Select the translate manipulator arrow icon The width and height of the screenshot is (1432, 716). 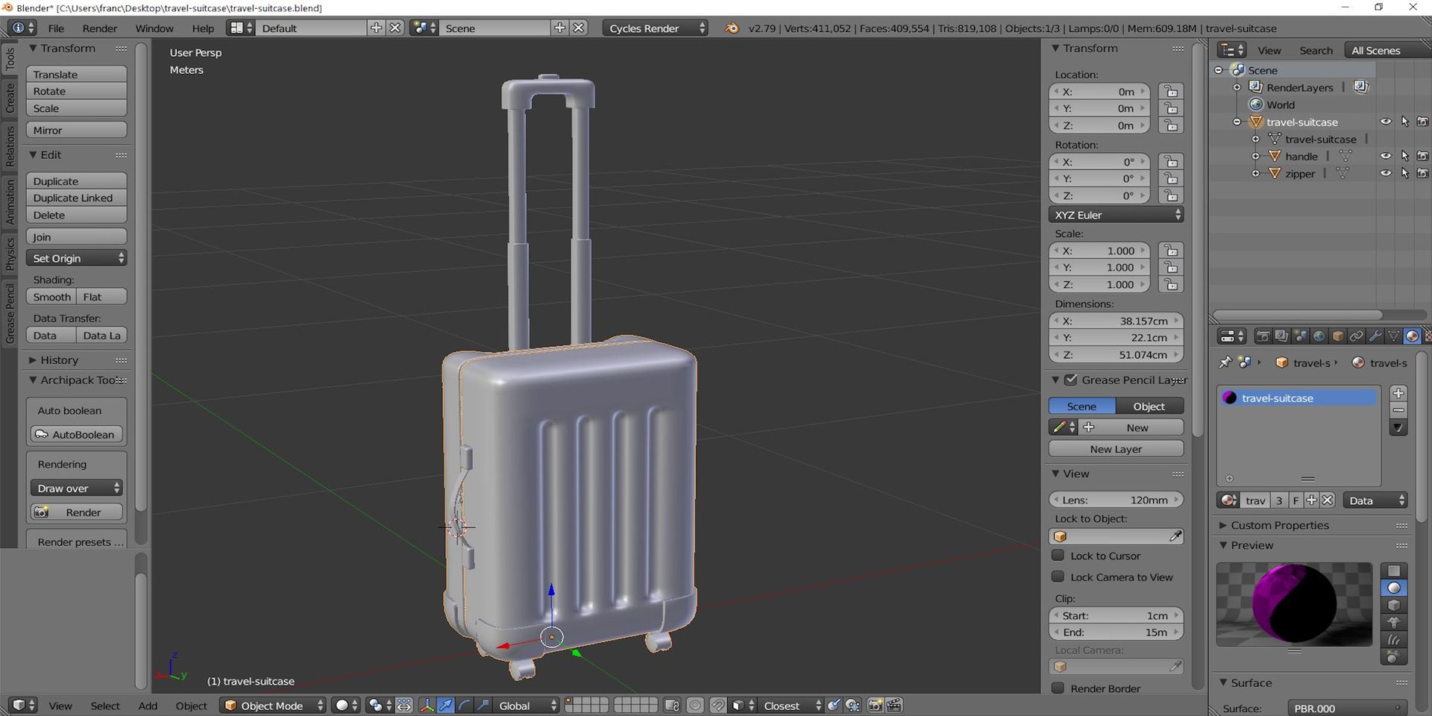(x=445, y=706)
